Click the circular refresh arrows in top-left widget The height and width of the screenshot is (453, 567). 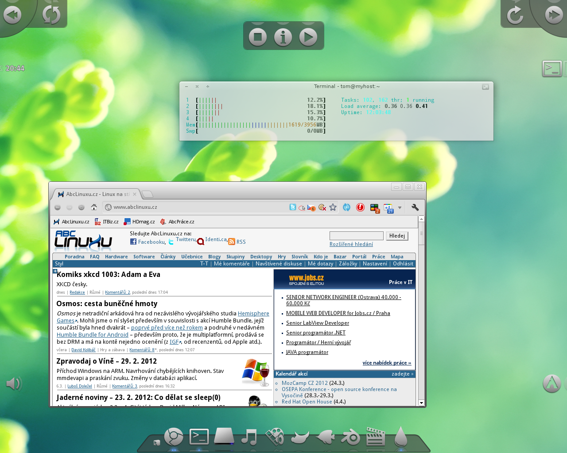[51, 15]
